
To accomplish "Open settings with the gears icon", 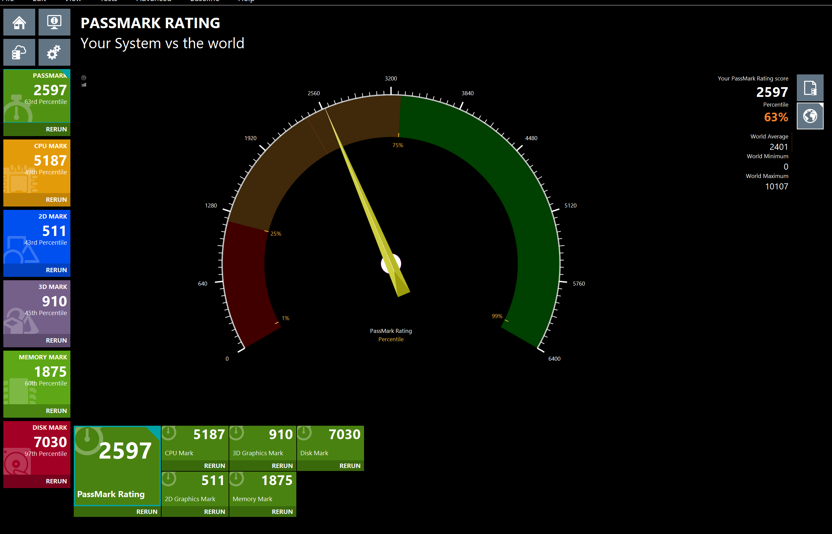I will [54, 52].
